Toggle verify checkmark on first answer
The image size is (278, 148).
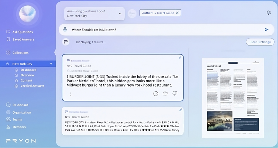pyautogui.click(x=156, y=93)
